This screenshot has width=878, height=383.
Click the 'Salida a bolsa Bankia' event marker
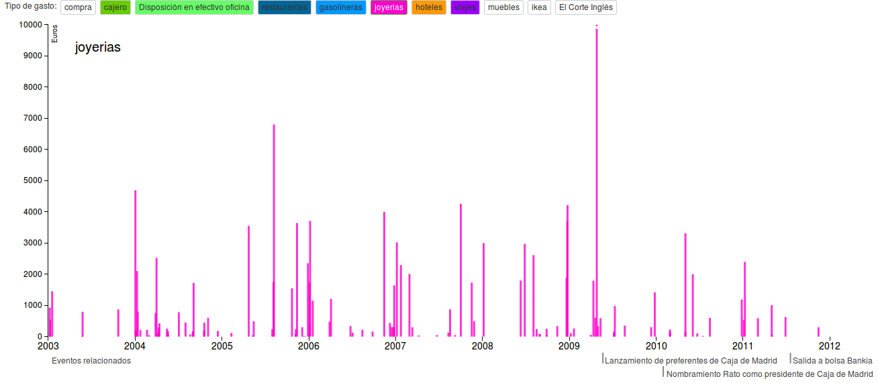pos(832,361)
